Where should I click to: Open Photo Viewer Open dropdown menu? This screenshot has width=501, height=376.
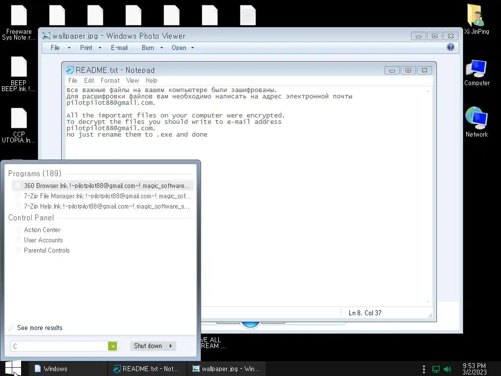pos(183,47)
